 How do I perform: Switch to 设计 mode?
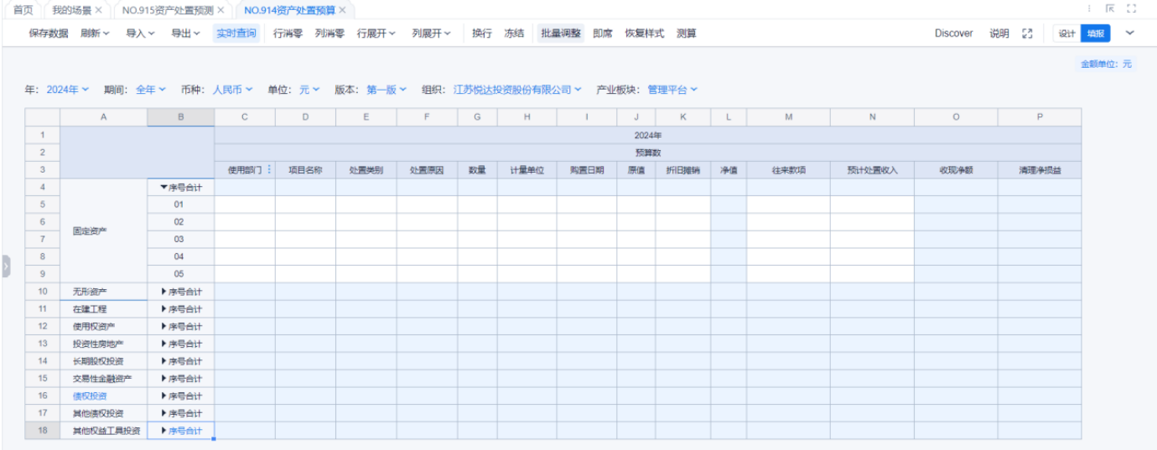1066,34
